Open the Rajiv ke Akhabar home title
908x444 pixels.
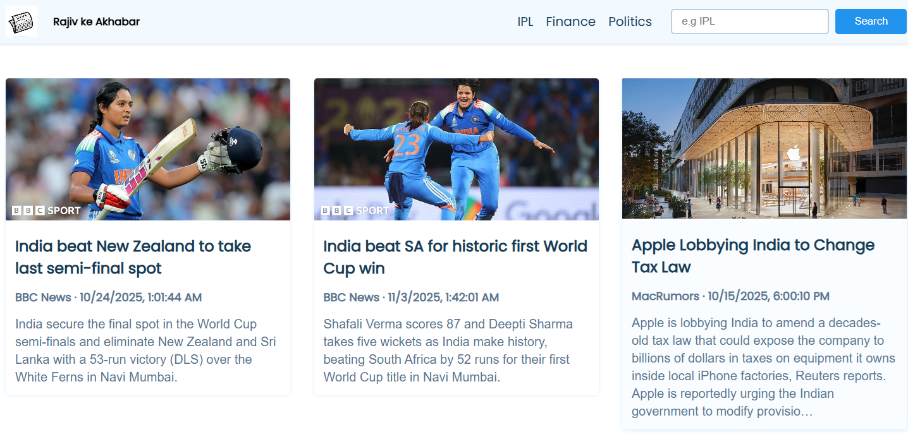pyautogui.click(x=96, y=21)
